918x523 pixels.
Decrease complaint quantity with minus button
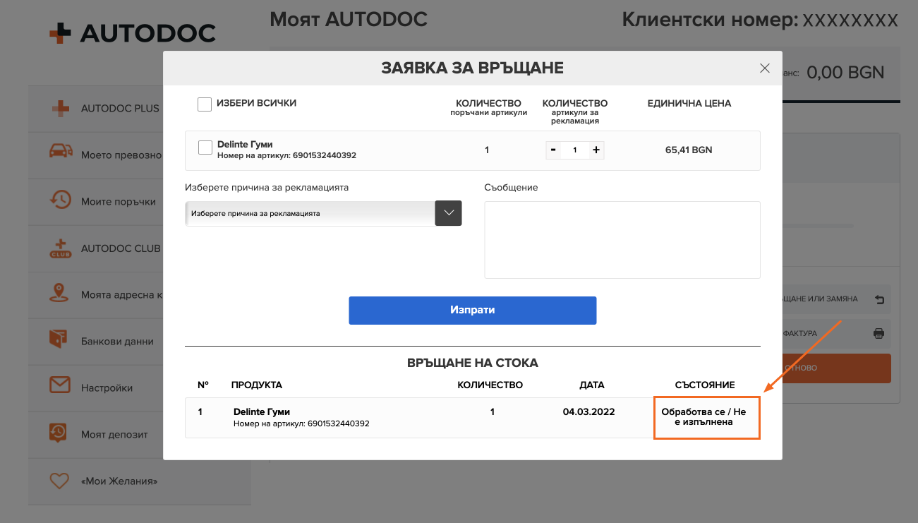[553, 150]
